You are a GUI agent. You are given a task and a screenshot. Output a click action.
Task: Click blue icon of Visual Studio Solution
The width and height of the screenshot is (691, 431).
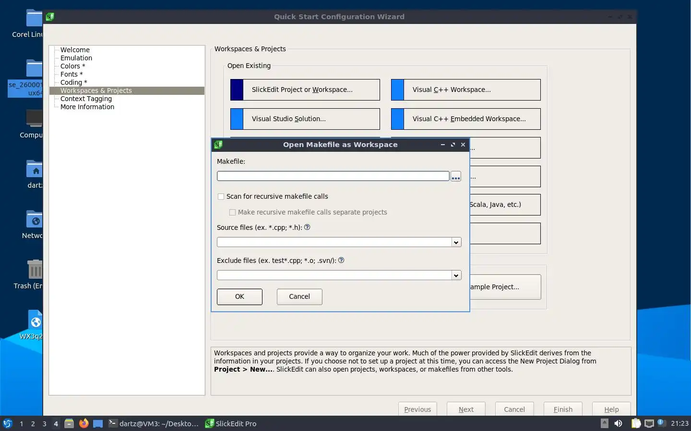(237, 119)
